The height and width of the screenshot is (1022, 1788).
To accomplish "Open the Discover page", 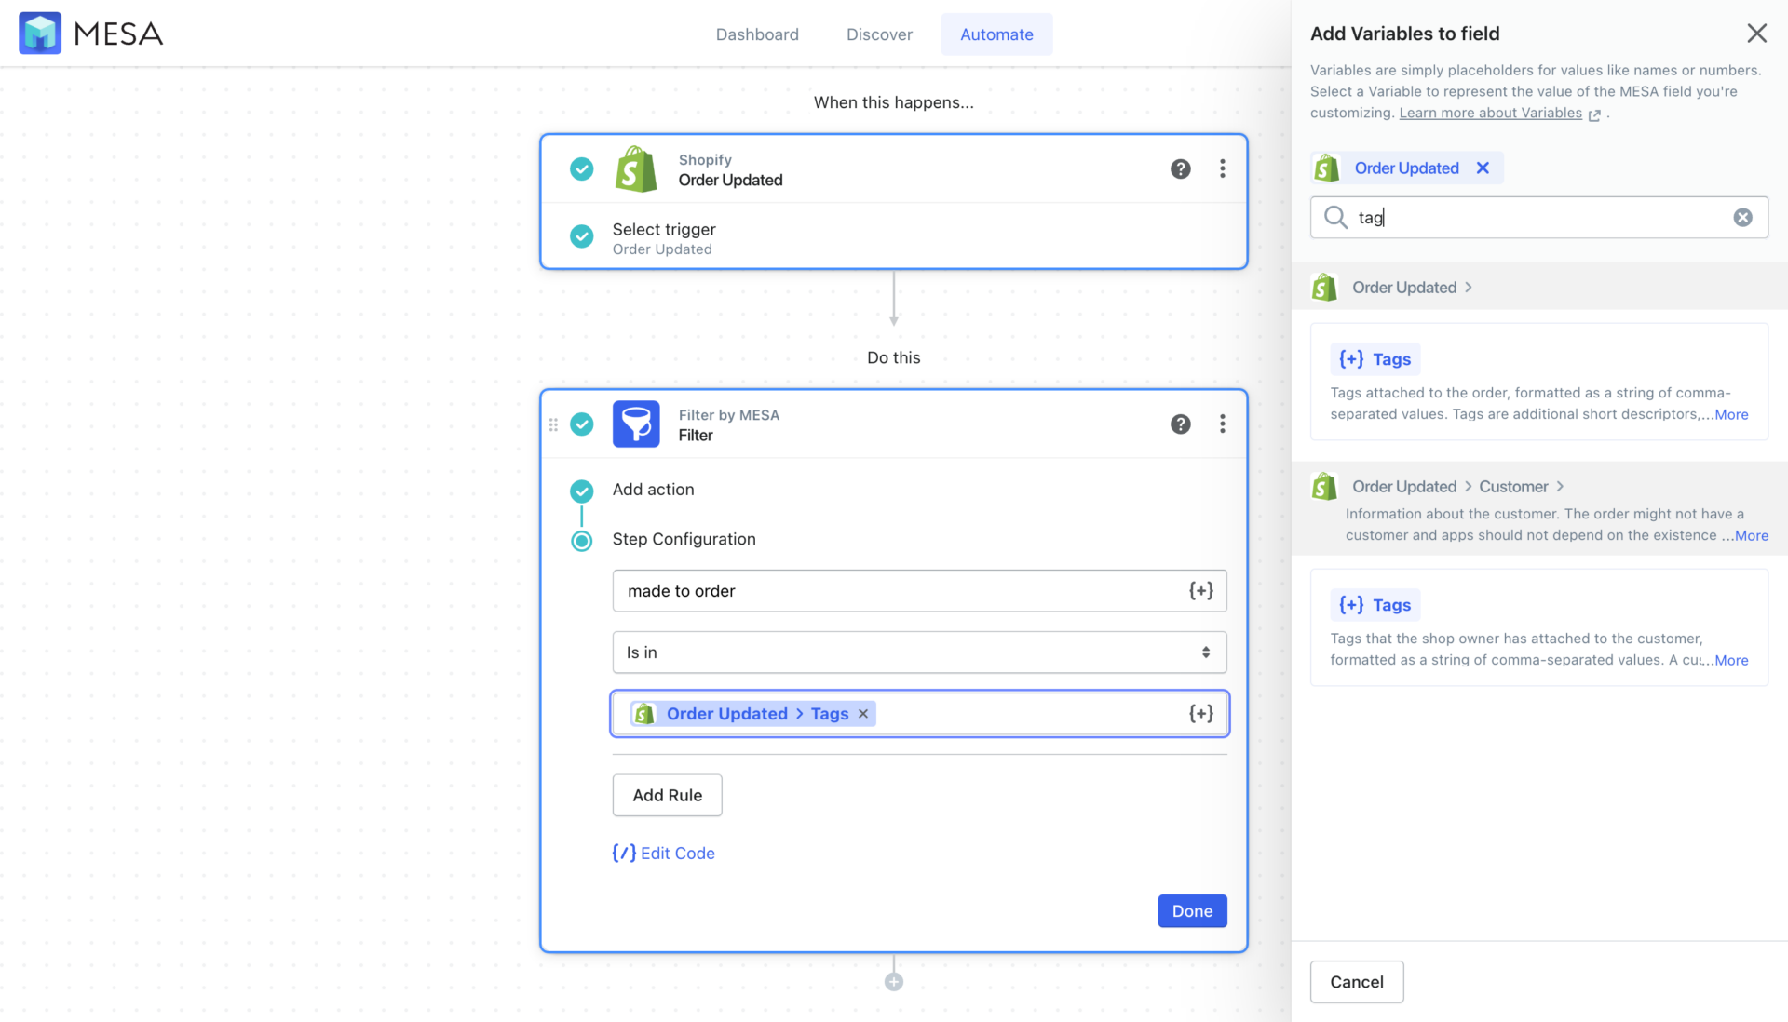I will (879, 34).
